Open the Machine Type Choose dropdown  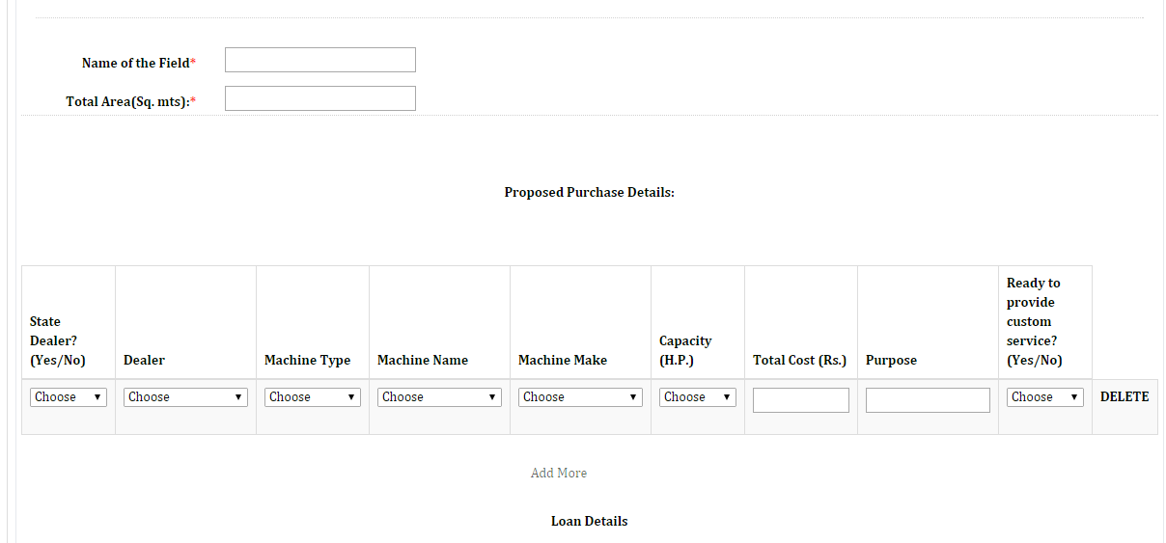[313, 397]
